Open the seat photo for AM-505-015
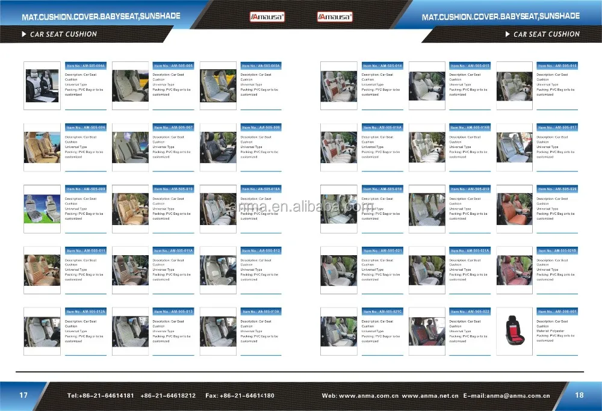602x411 pixels. [x=427, y=86]
